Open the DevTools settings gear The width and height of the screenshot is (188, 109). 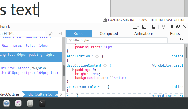tap(163, 27)
